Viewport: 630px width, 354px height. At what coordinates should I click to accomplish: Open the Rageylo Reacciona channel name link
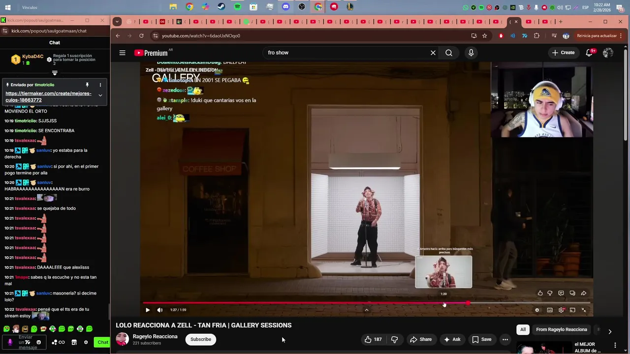click(x=155, y=336)
